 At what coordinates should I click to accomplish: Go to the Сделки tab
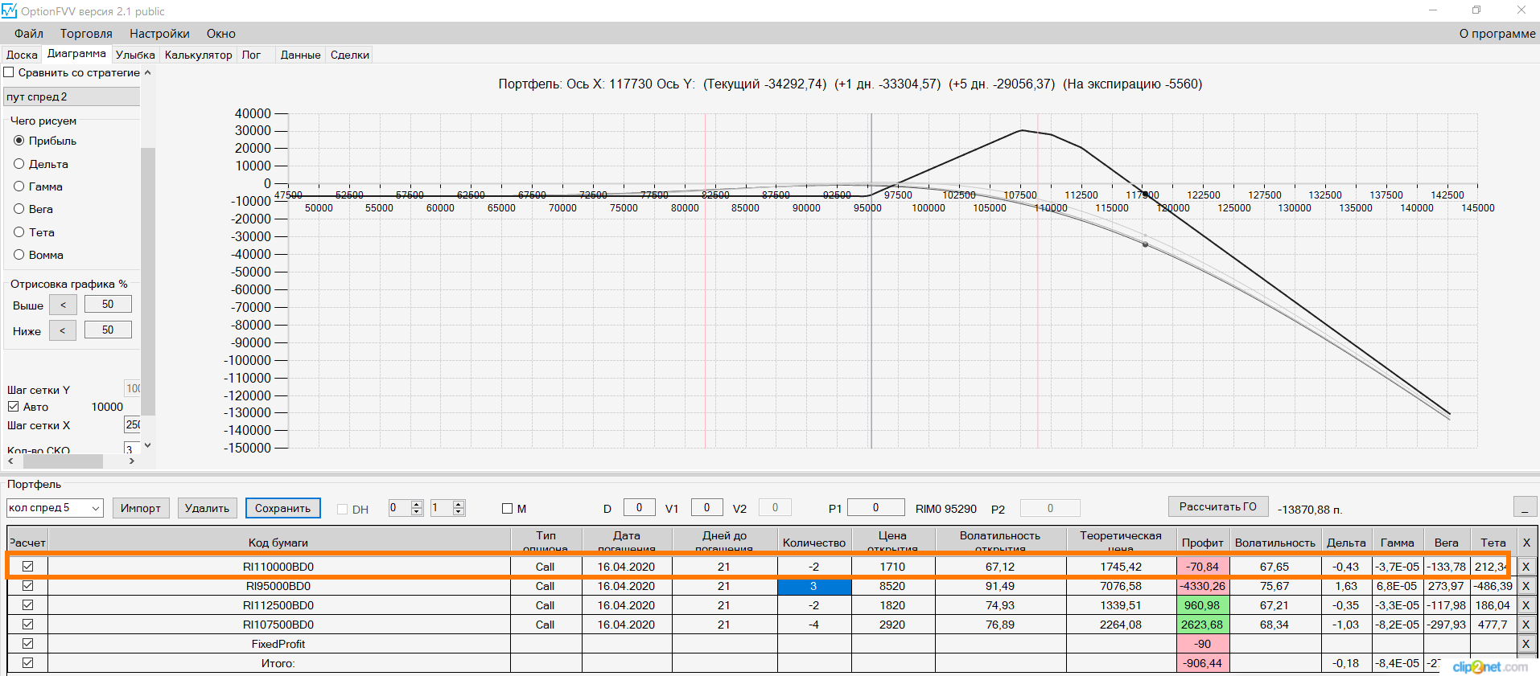(x=350, y=55)
